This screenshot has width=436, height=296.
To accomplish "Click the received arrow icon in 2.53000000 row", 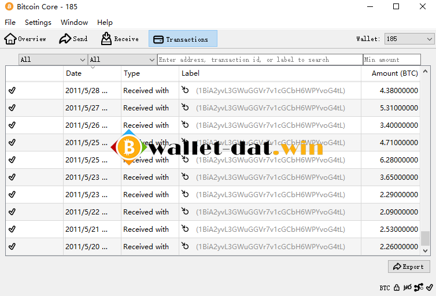I will [185, 228].
